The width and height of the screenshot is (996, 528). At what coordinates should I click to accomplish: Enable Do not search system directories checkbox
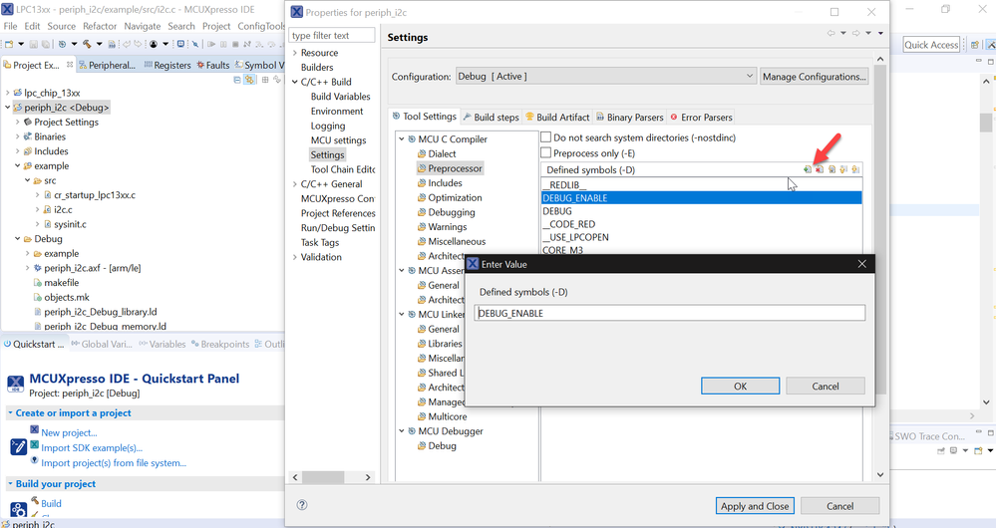(545, 137)
